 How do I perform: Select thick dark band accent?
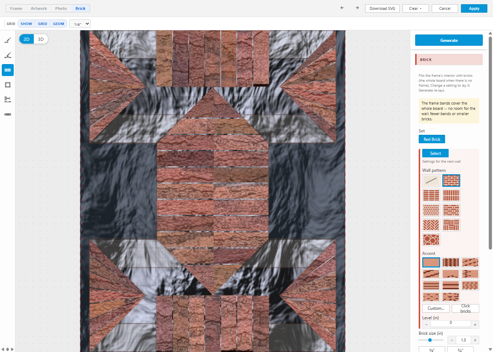(x=451, y=285)
